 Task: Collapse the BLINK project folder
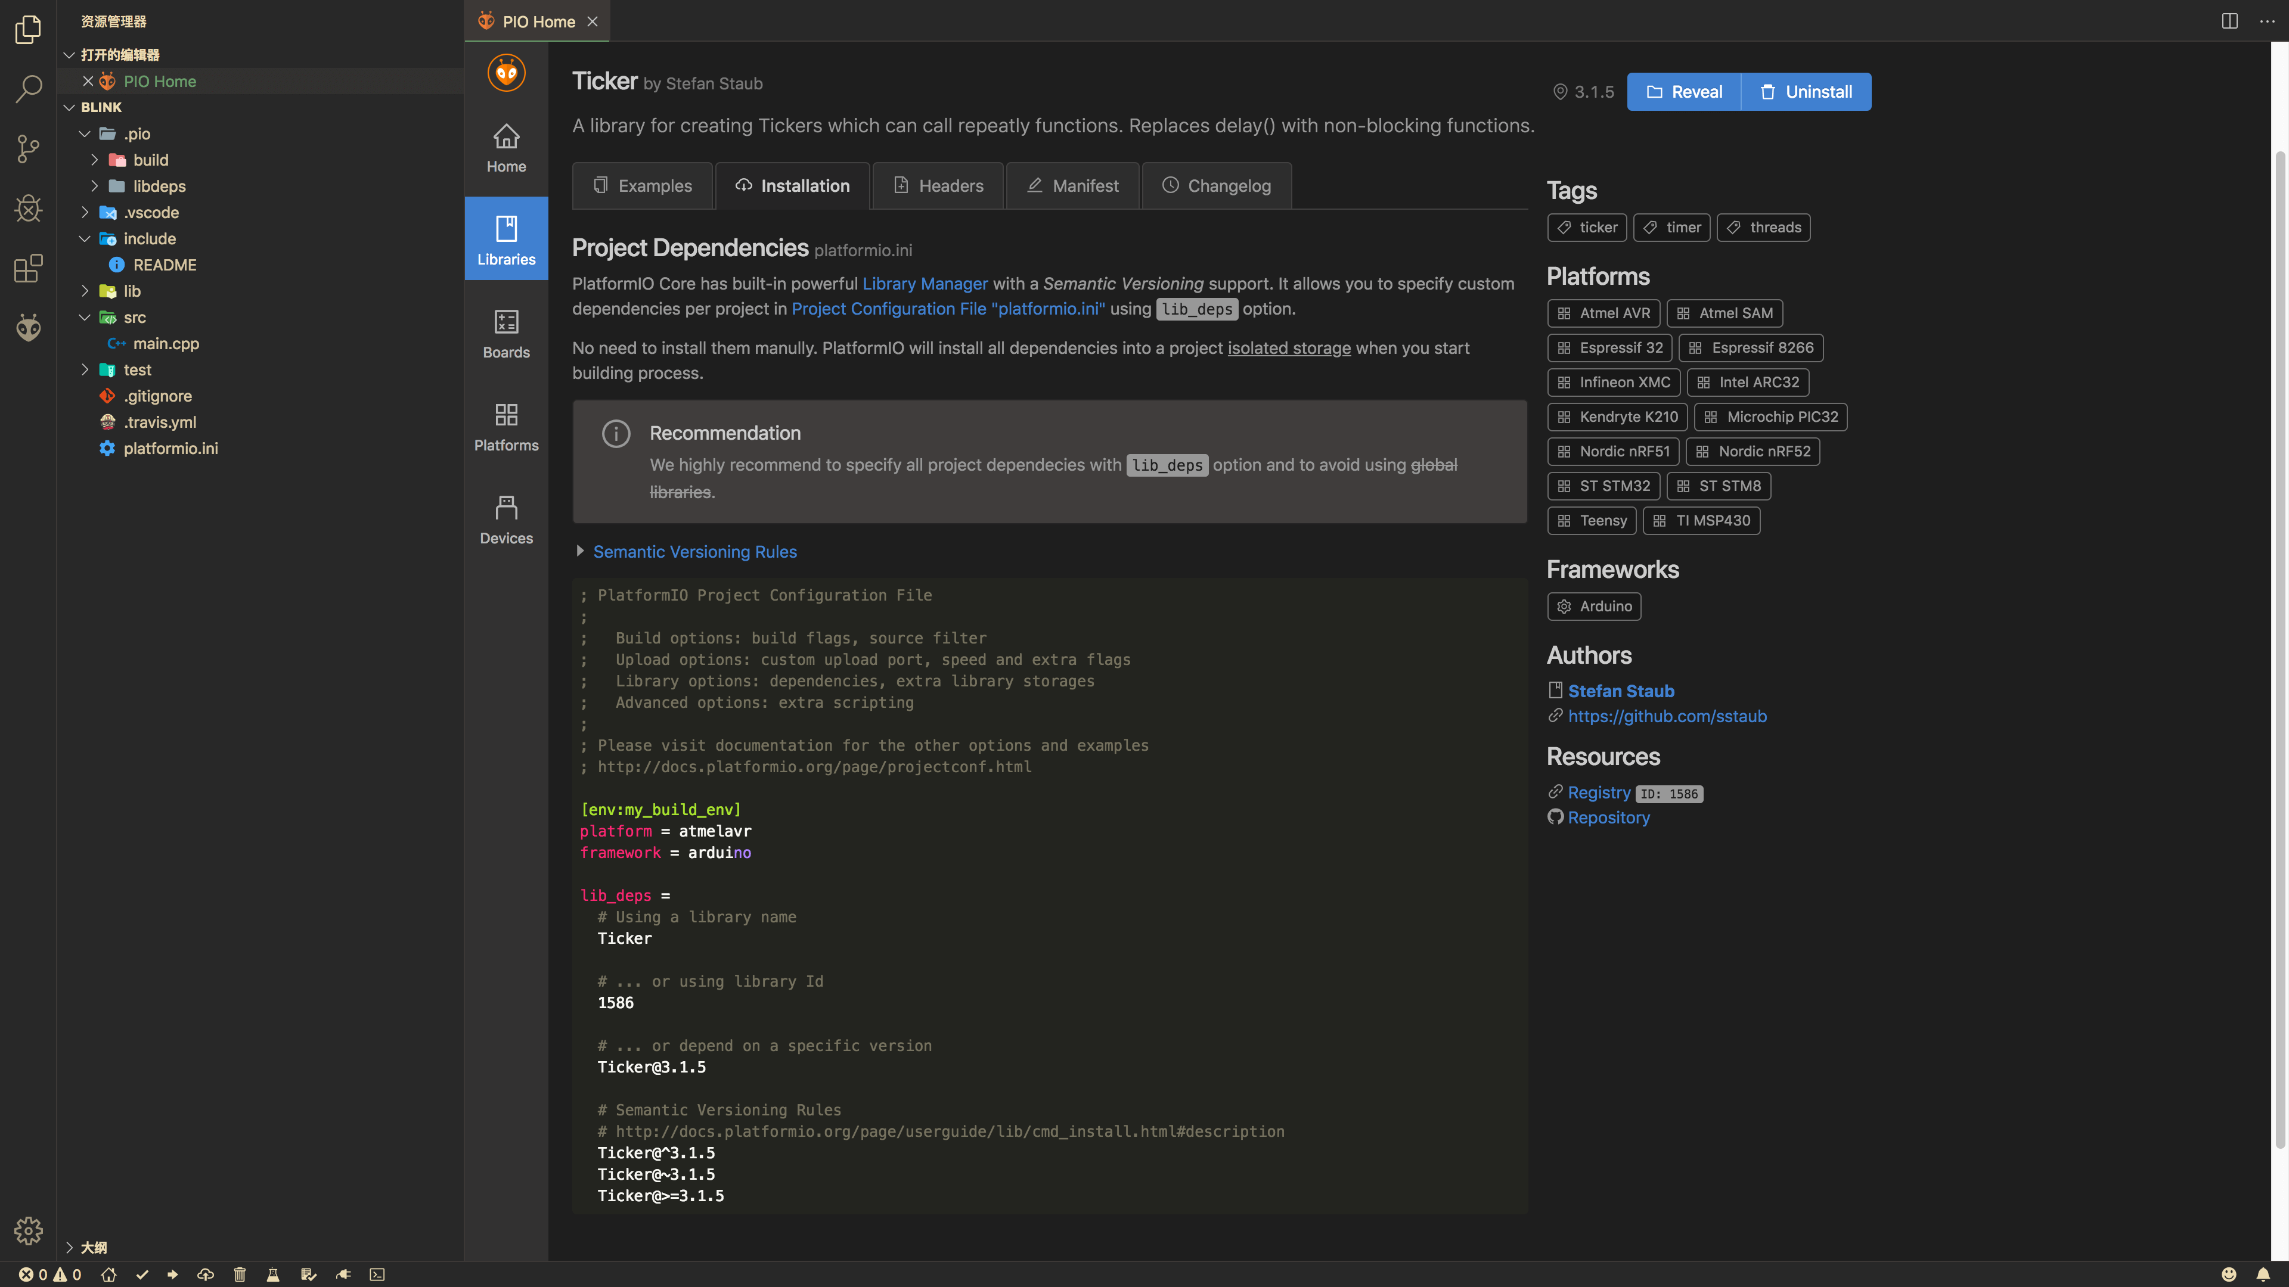[69, 107]
